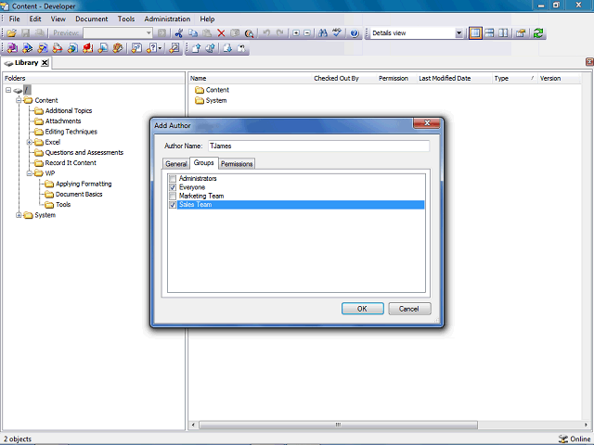
Task: Click the Undo arrow icon
Action: pyautogui.click(x=266, y=33)
